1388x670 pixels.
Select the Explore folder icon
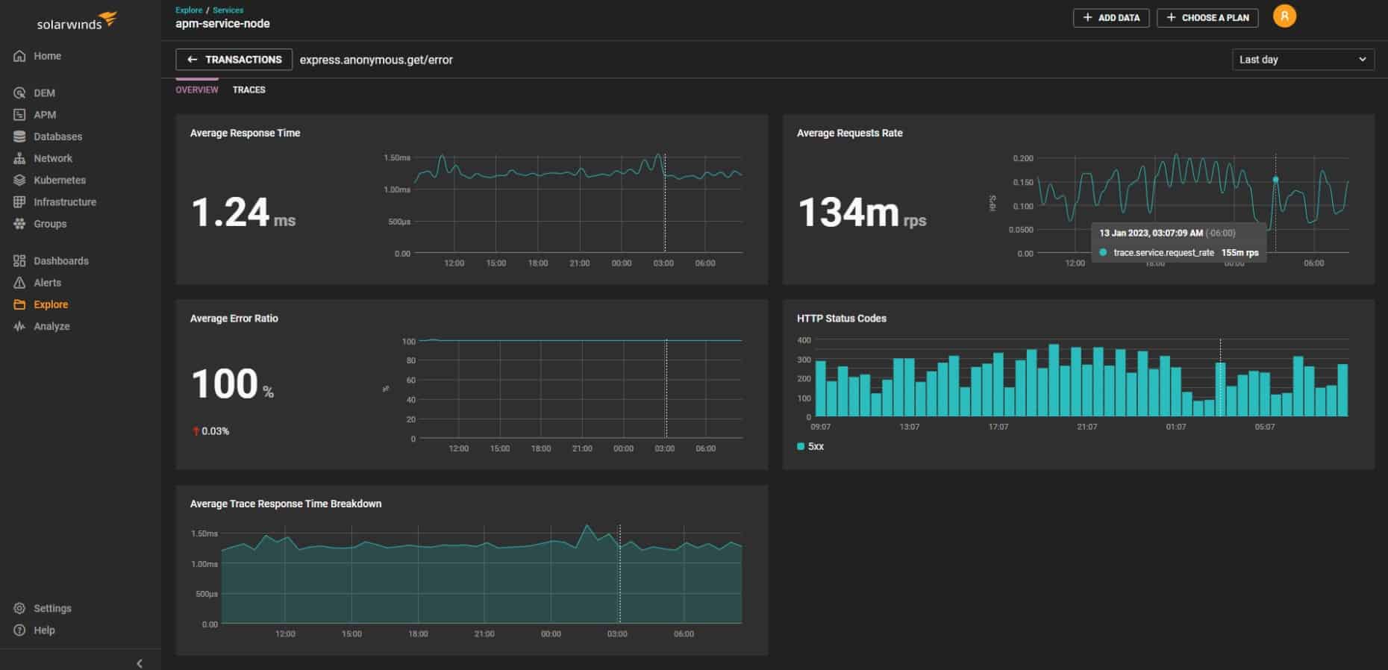(19, 304)
